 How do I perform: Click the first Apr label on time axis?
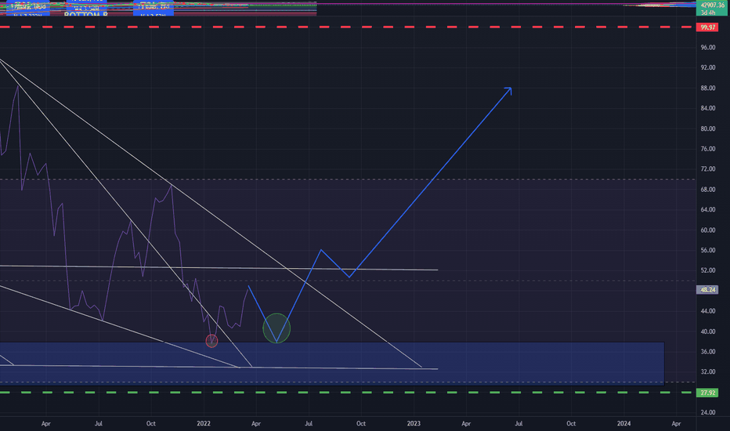pos(45,423)
